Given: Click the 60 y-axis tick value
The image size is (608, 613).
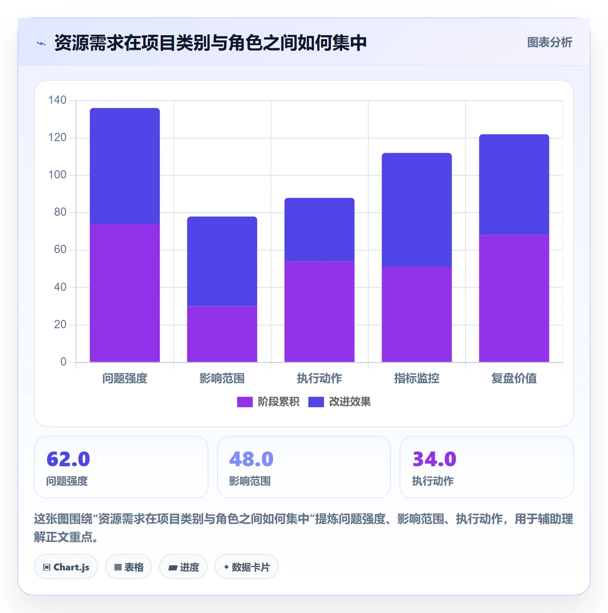Looking at the screenshot, I should click(60, 250).
